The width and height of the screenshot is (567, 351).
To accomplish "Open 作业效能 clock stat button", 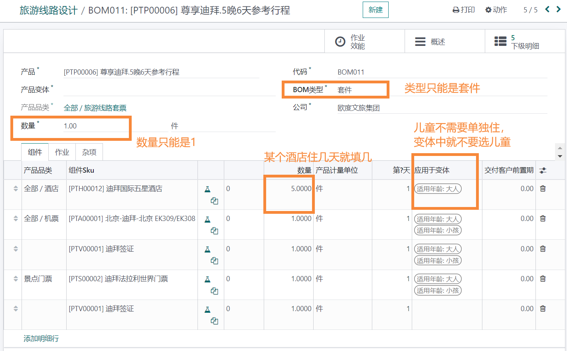I will (365, 41).
